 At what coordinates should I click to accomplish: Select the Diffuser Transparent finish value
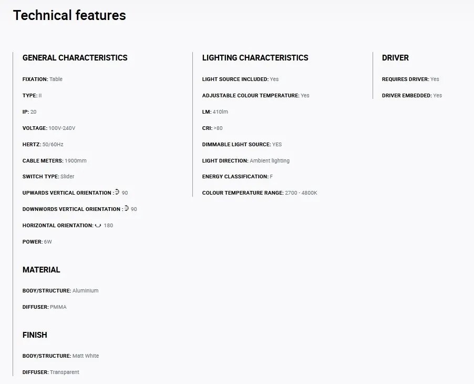point(65,372)
